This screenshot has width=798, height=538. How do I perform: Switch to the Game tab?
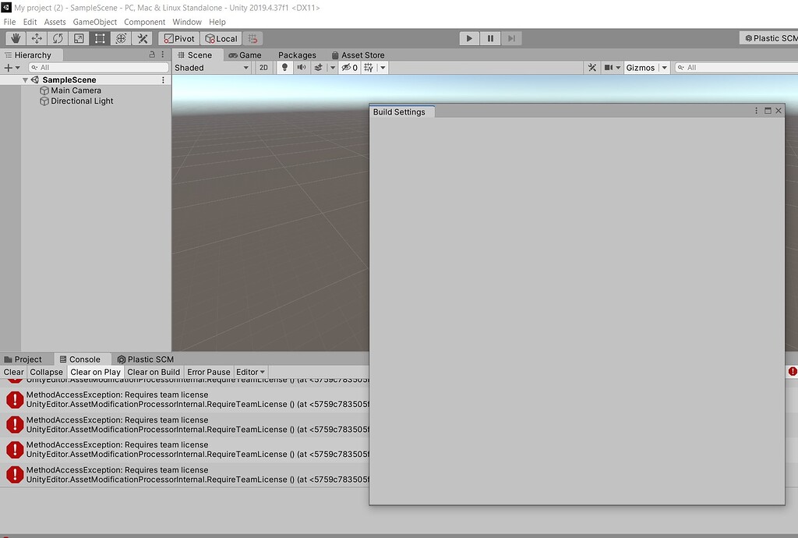tap(245, 55)
